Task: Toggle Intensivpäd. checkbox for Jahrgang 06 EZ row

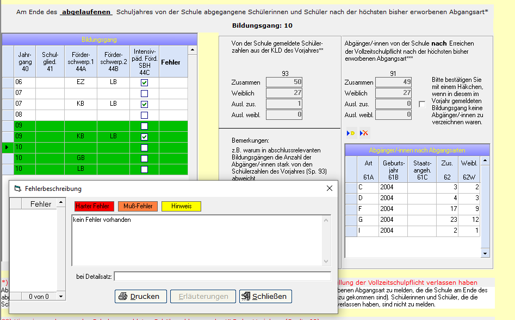Action: click(144, 82)
